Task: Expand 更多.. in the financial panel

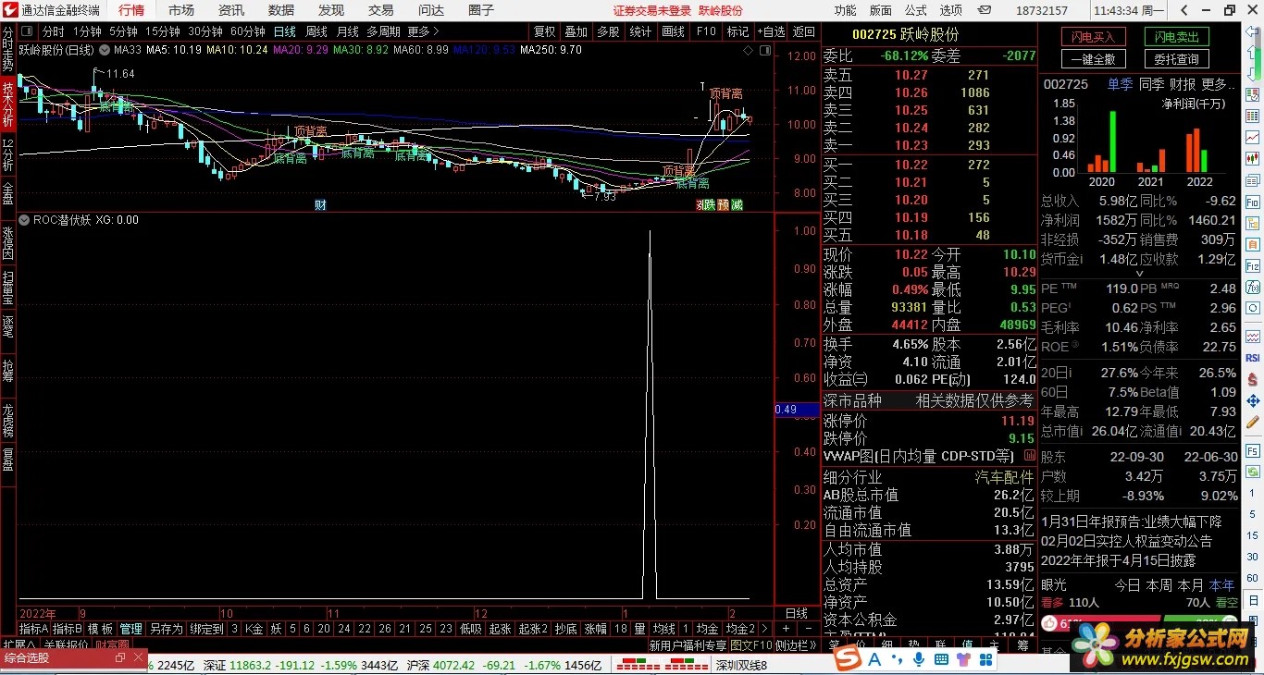Action: (x=1220, y=84)
